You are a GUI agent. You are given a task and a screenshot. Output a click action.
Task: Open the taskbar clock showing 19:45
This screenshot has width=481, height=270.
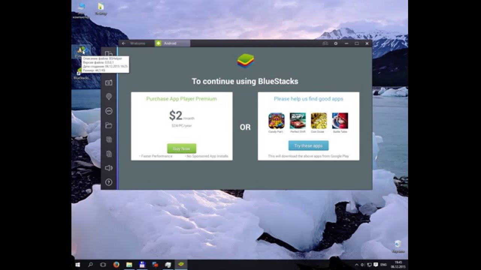pyautogui.click(x=398, y=265)
